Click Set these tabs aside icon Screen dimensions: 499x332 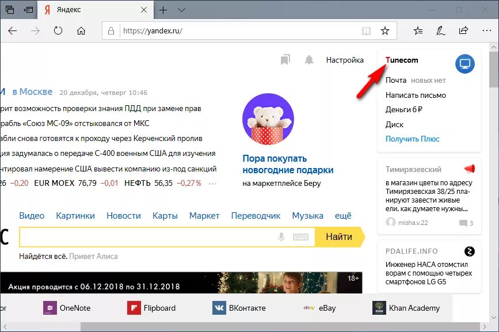tap(28, 10)
